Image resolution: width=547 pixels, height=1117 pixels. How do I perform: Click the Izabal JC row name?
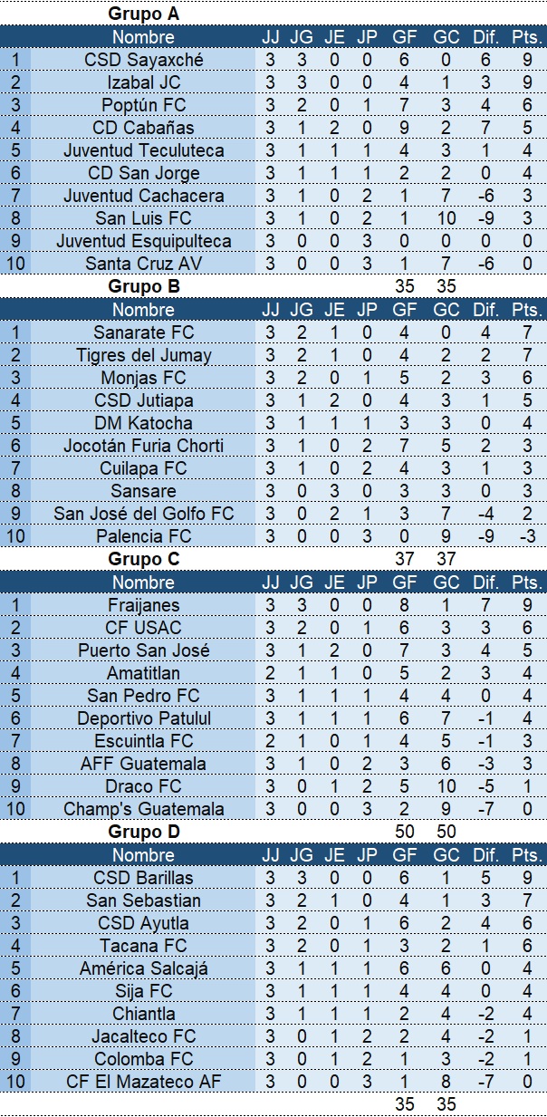tap(144, 82)
